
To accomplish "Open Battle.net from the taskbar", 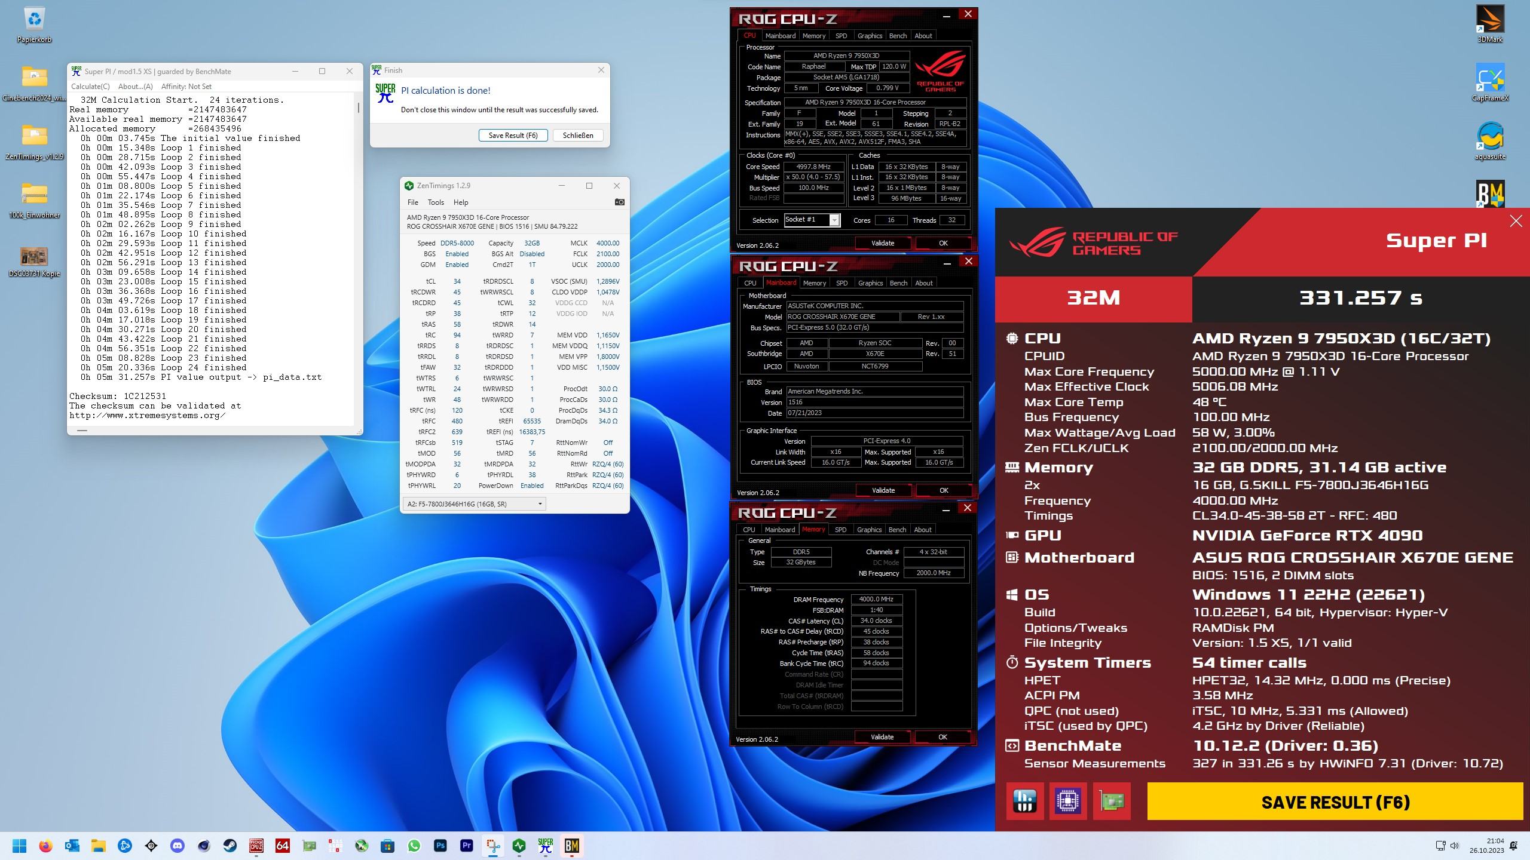I will coord(125,846).
